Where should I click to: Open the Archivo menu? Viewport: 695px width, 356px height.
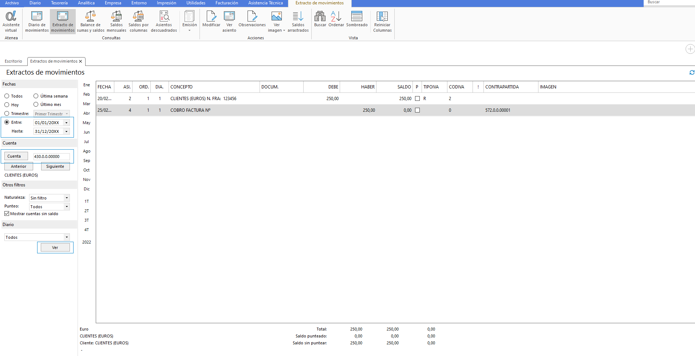(12, 3)
